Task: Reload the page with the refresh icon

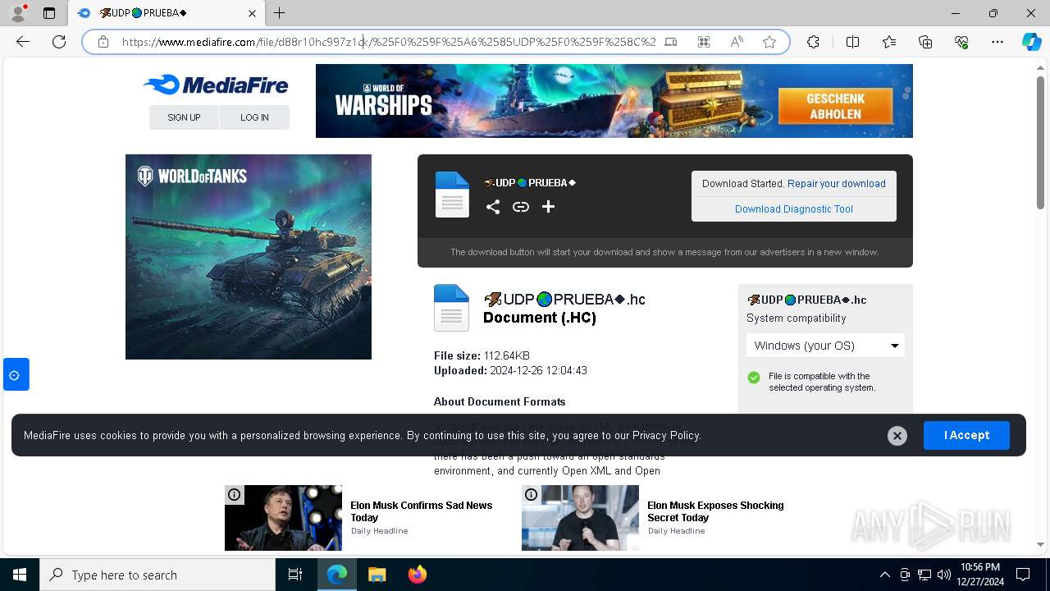Action: coord(59,42)
